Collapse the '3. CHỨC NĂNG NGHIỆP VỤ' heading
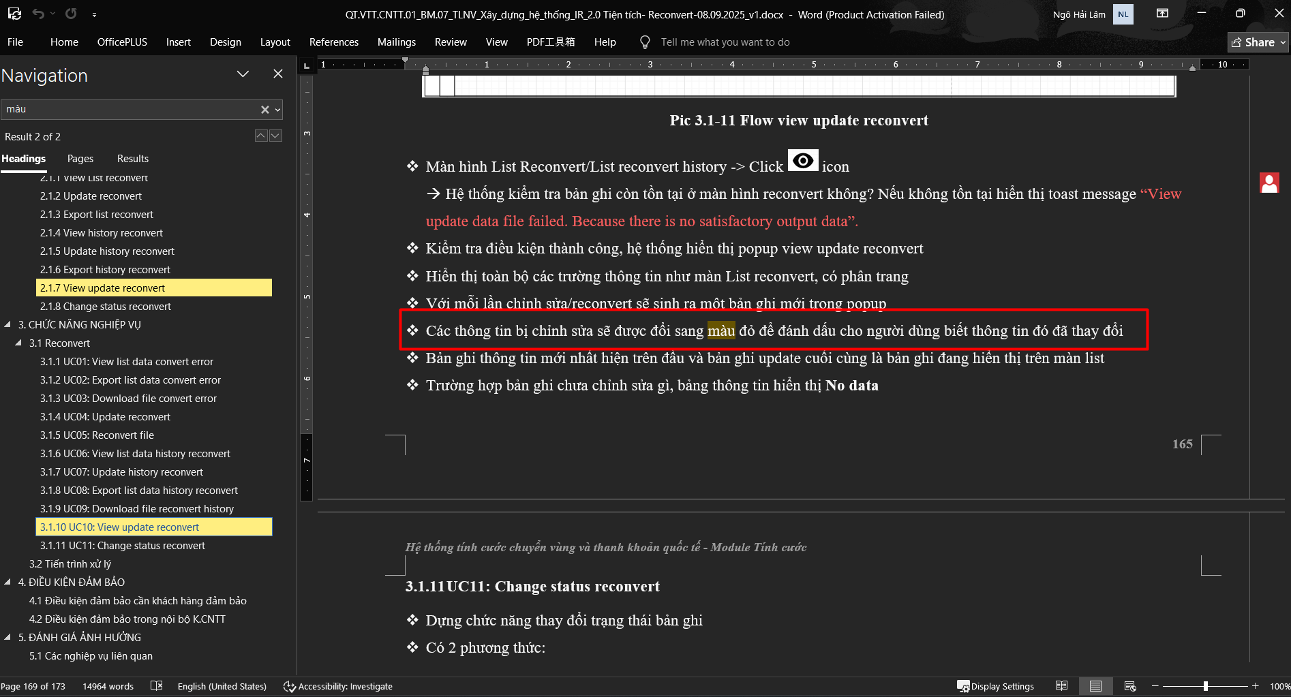Screen dimensions: 1291x697 pyautogui.click(x=8, y=325)
